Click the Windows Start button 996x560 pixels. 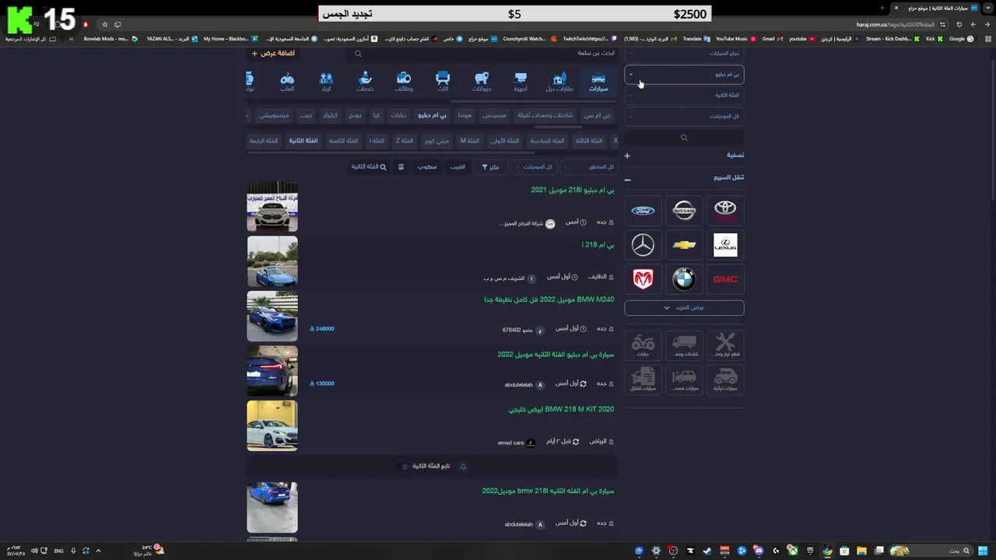(983, 551)
